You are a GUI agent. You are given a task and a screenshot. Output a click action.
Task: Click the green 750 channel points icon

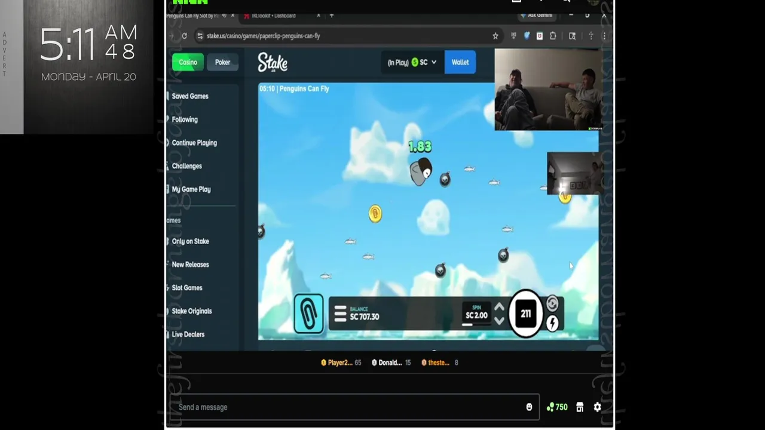[557, 407]
